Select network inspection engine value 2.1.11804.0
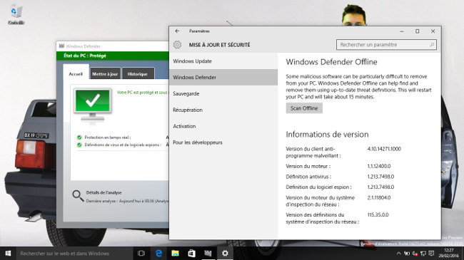This screenshot has height=260, width=464. tap(379, 197)
